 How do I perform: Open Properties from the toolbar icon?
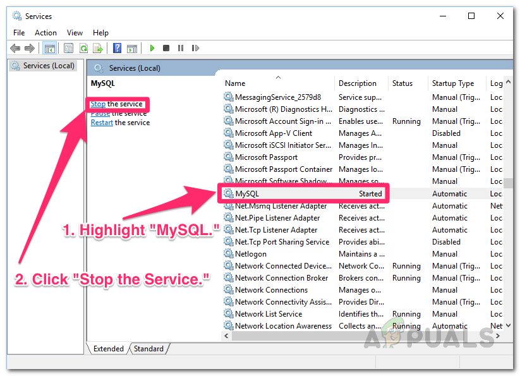pos(69,49)
